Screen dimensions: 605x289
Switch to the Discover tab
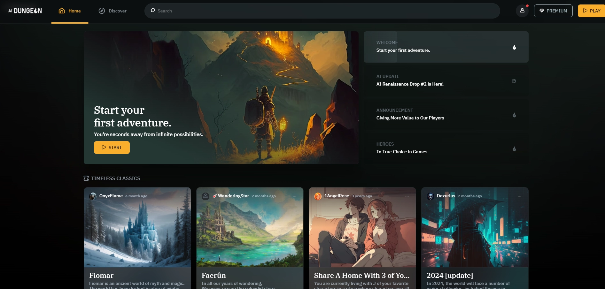[112, 11]
